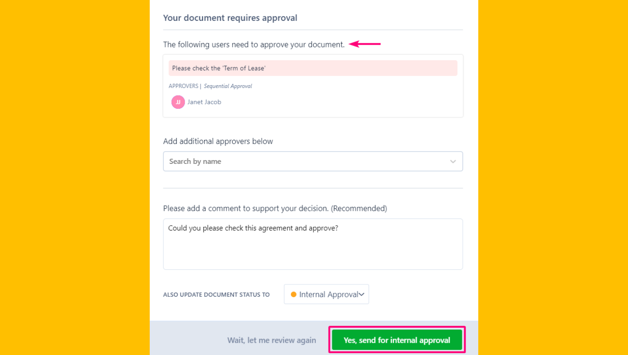Viewport: 628px width, 355px height.
Task: Click the chevron on the Internal Approval selector
Action: (362, 294)
